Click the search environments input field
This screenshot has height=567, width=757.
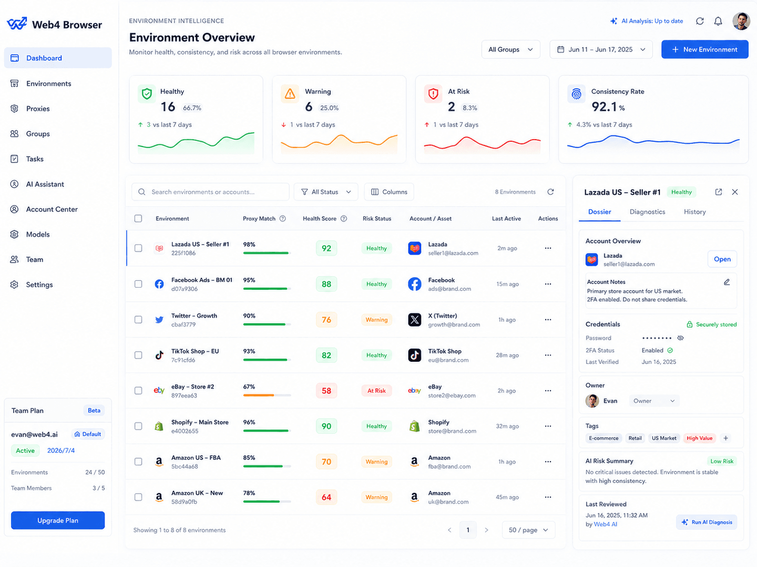coord(210,192)
